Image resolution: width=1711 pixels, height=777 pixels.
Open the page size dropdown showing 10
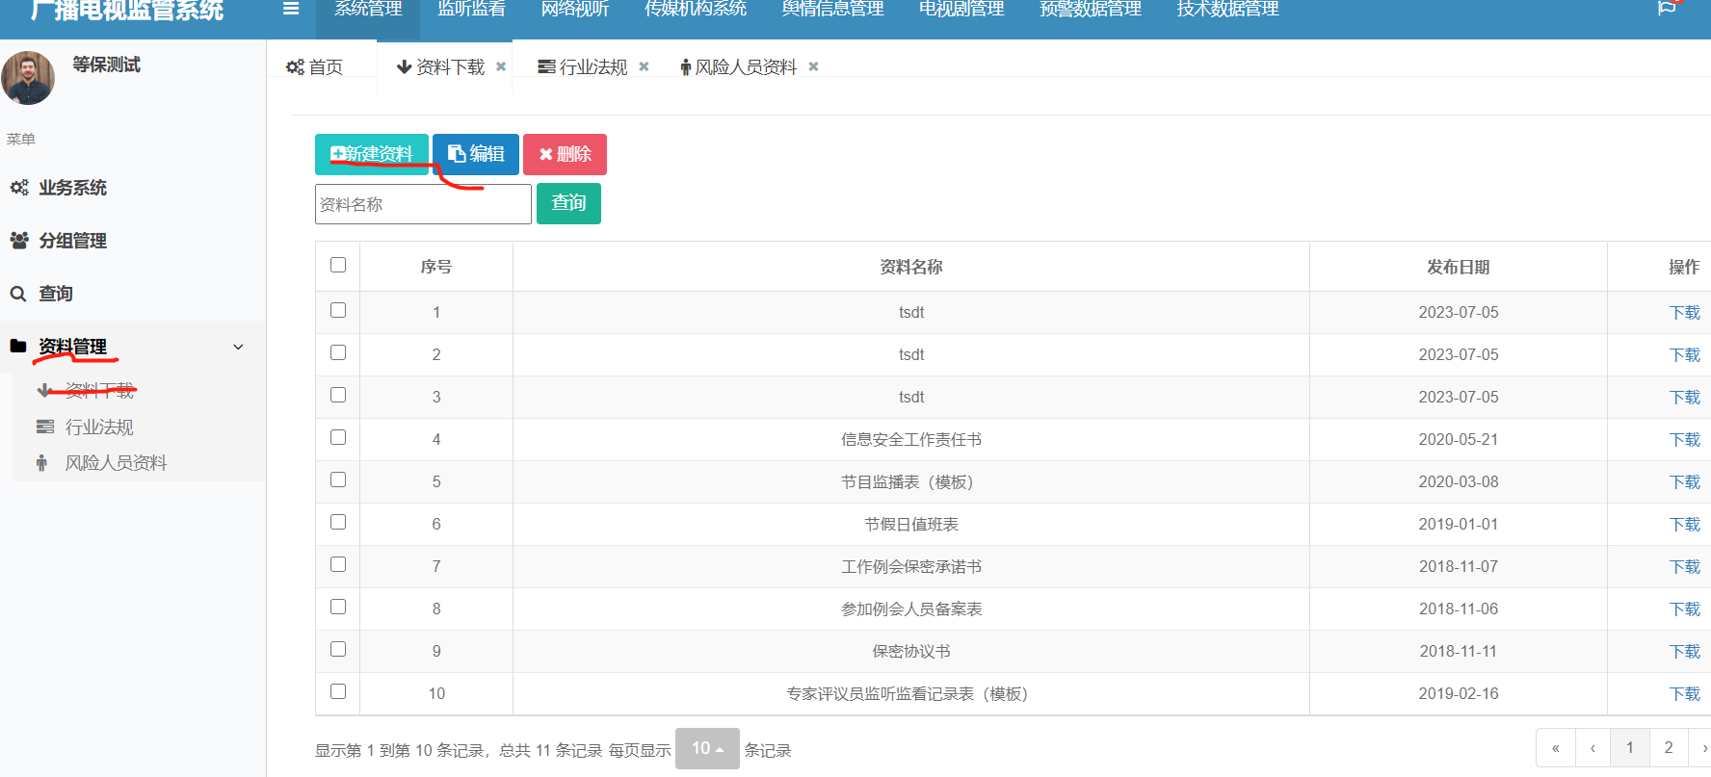pyautogui.click(x=707, y=748)
